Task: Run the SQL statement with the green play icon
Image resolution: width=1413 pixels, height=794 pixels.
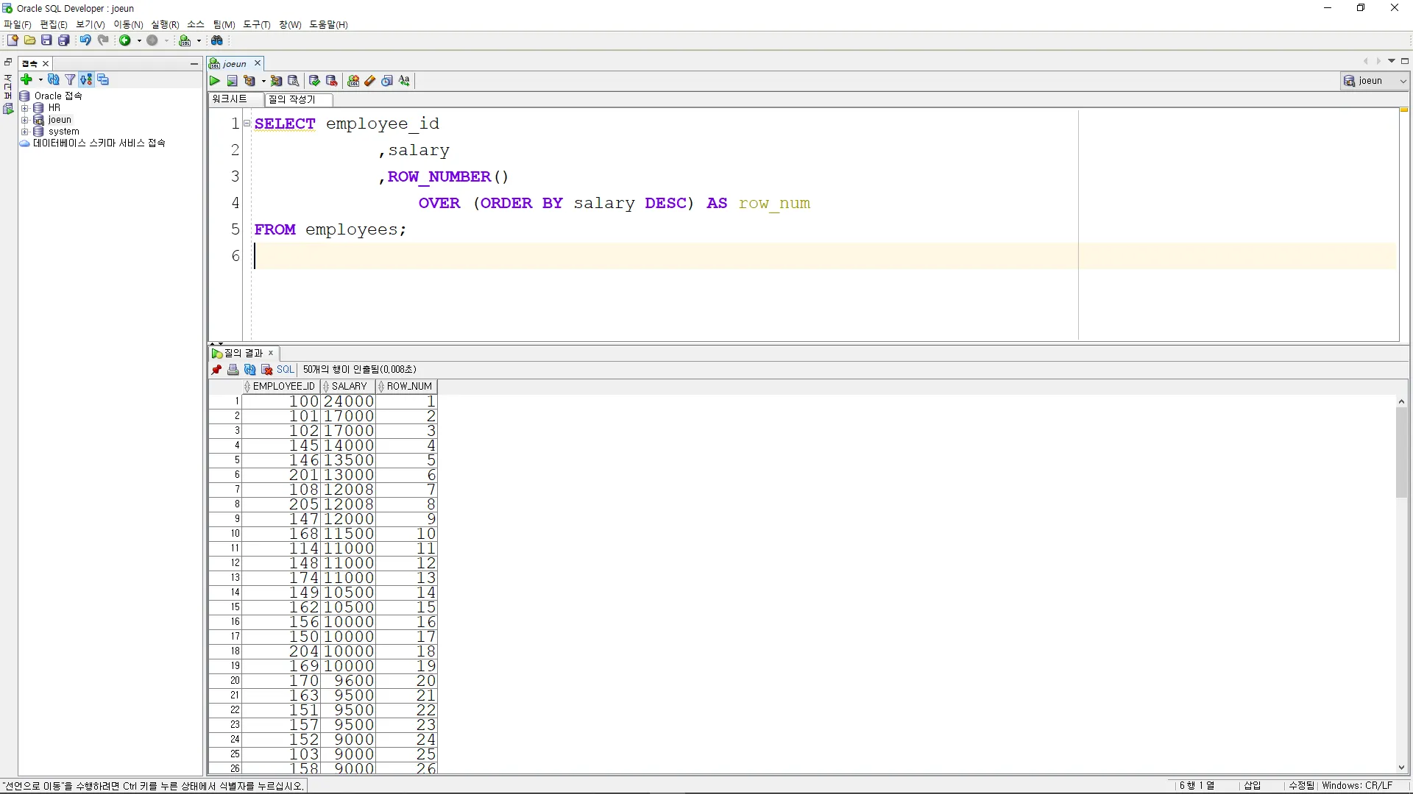Action: (x=214, y=81)
